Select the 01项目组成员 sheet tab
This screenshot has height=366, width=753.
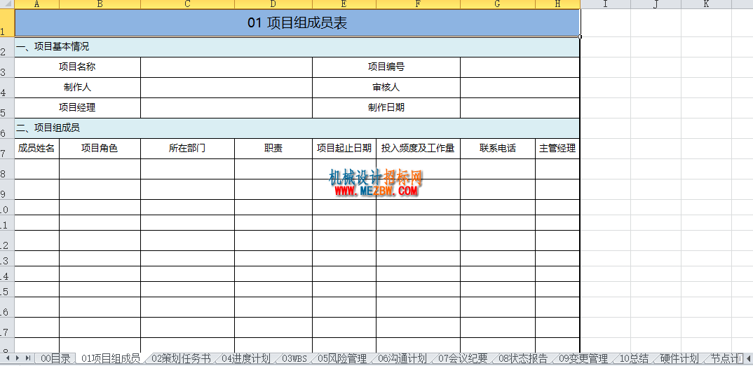click(111, 358)
